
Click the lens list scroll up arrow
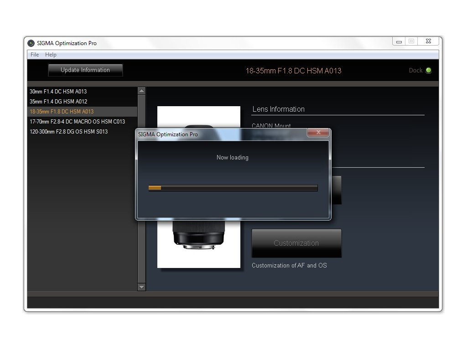coord(142,91)
